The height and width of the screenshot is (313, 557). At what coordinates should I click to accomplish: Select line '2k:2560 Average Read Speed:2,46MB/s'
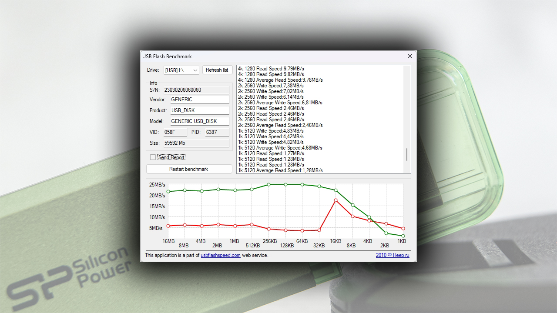coord(280,125)
